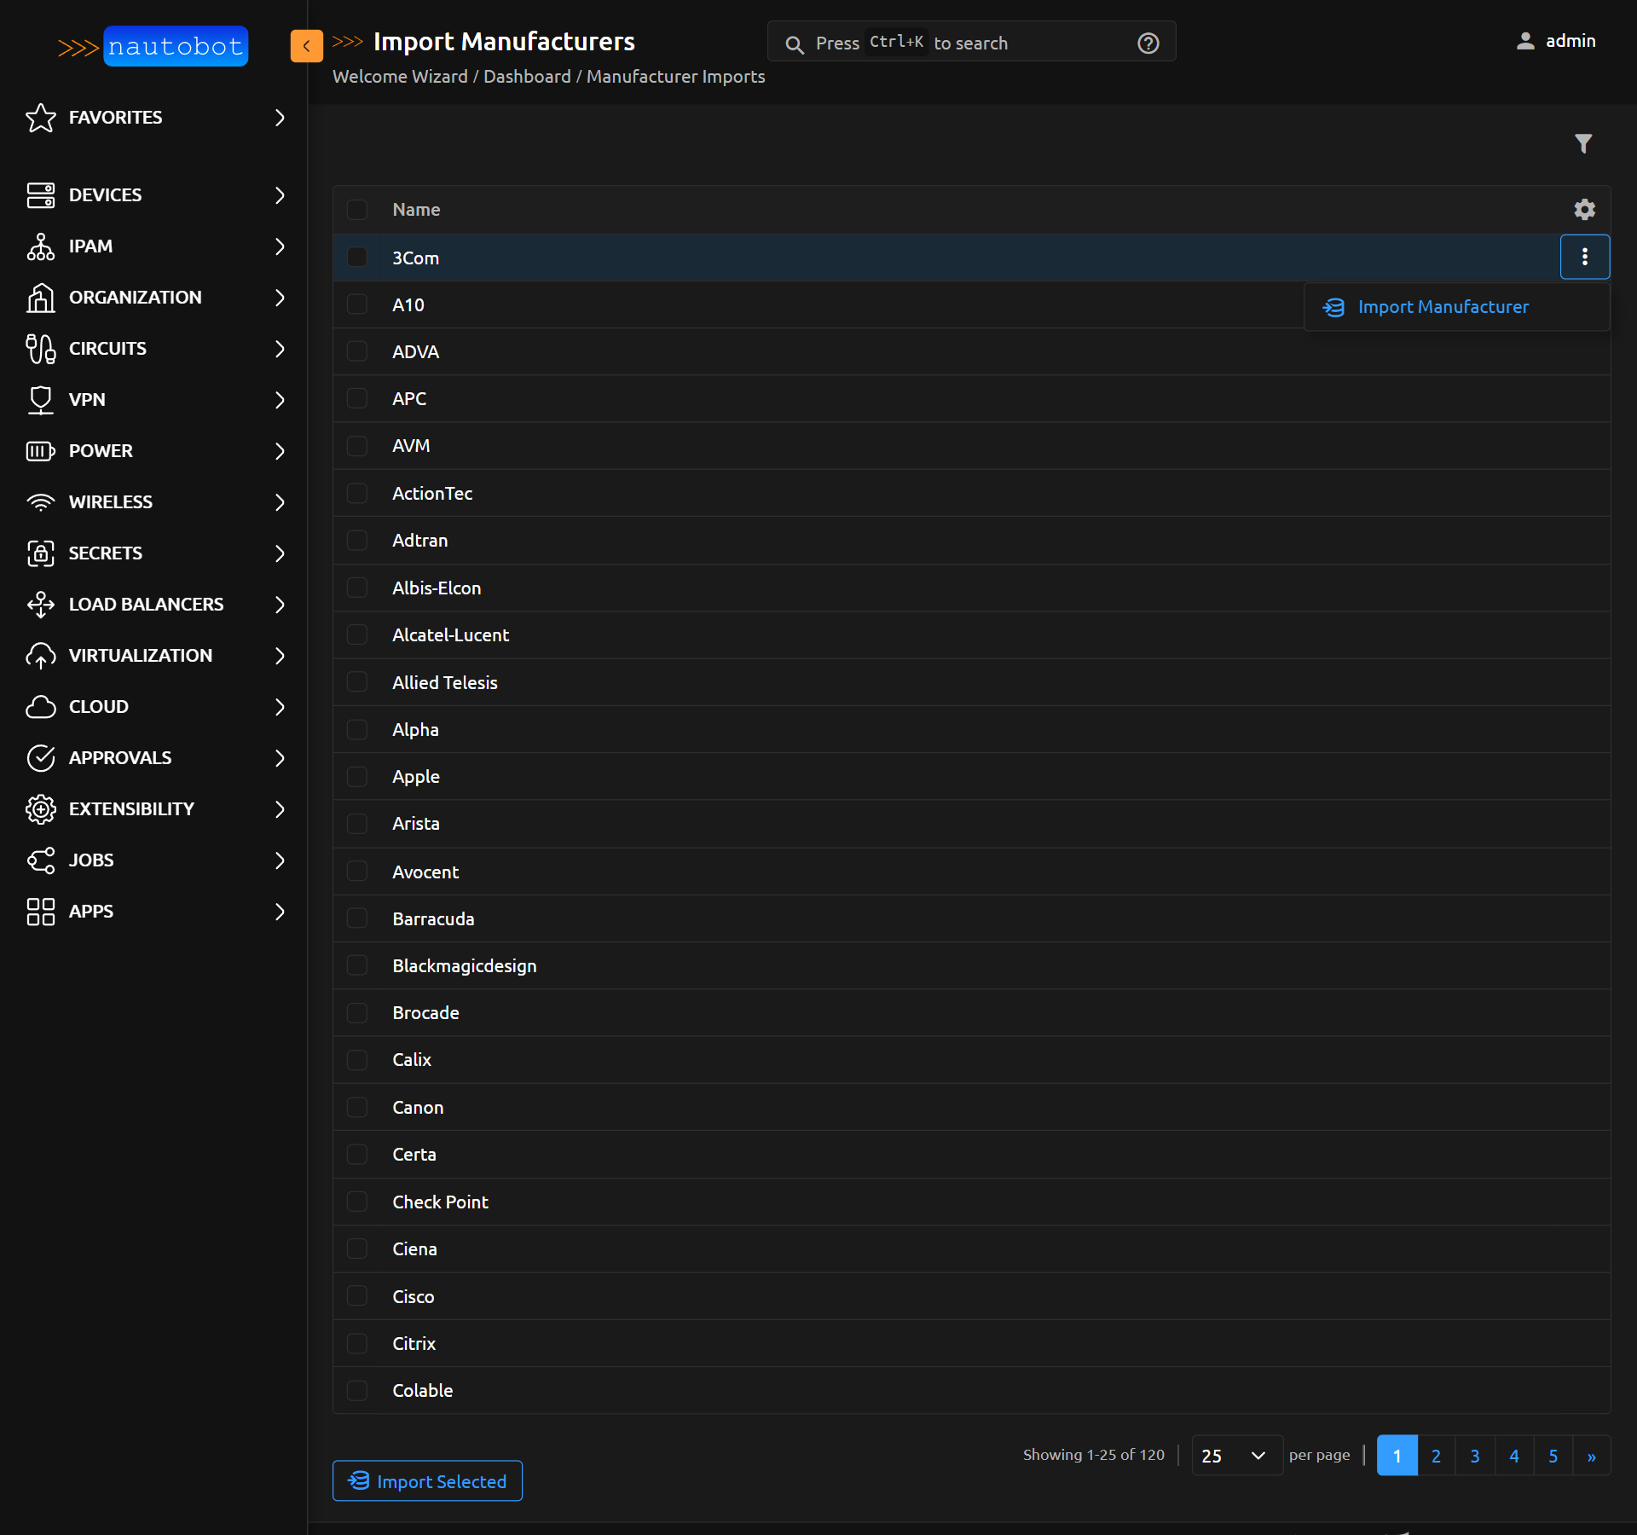This screenshot has height=1535, width=1637.
Task: Click the Secrets lock icon
Action: 40,553
